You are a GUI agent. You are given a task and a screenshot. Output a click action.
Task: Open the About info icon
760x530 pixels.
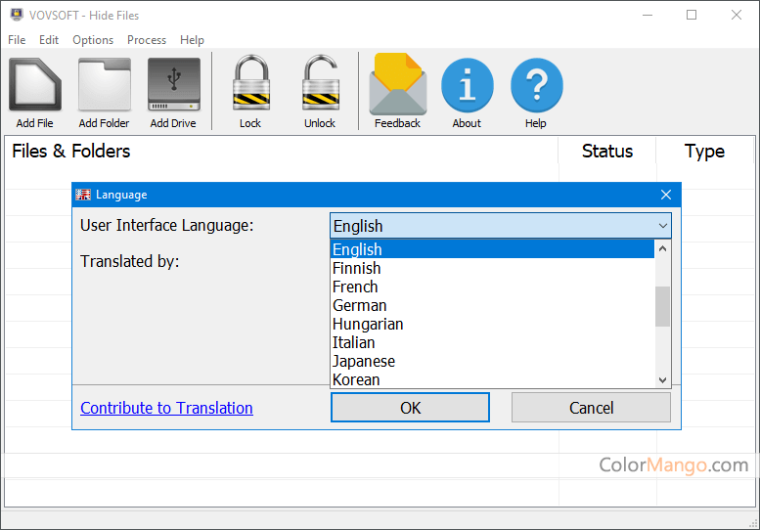tap(467, 85)
